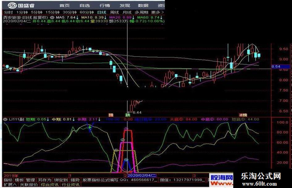
Task: Click the 大底①: 84.00 label
Action: point(183,119)
